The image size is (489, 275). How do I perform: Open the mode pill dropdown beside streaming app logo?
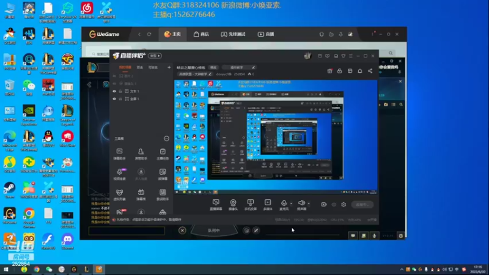(155, 56)
